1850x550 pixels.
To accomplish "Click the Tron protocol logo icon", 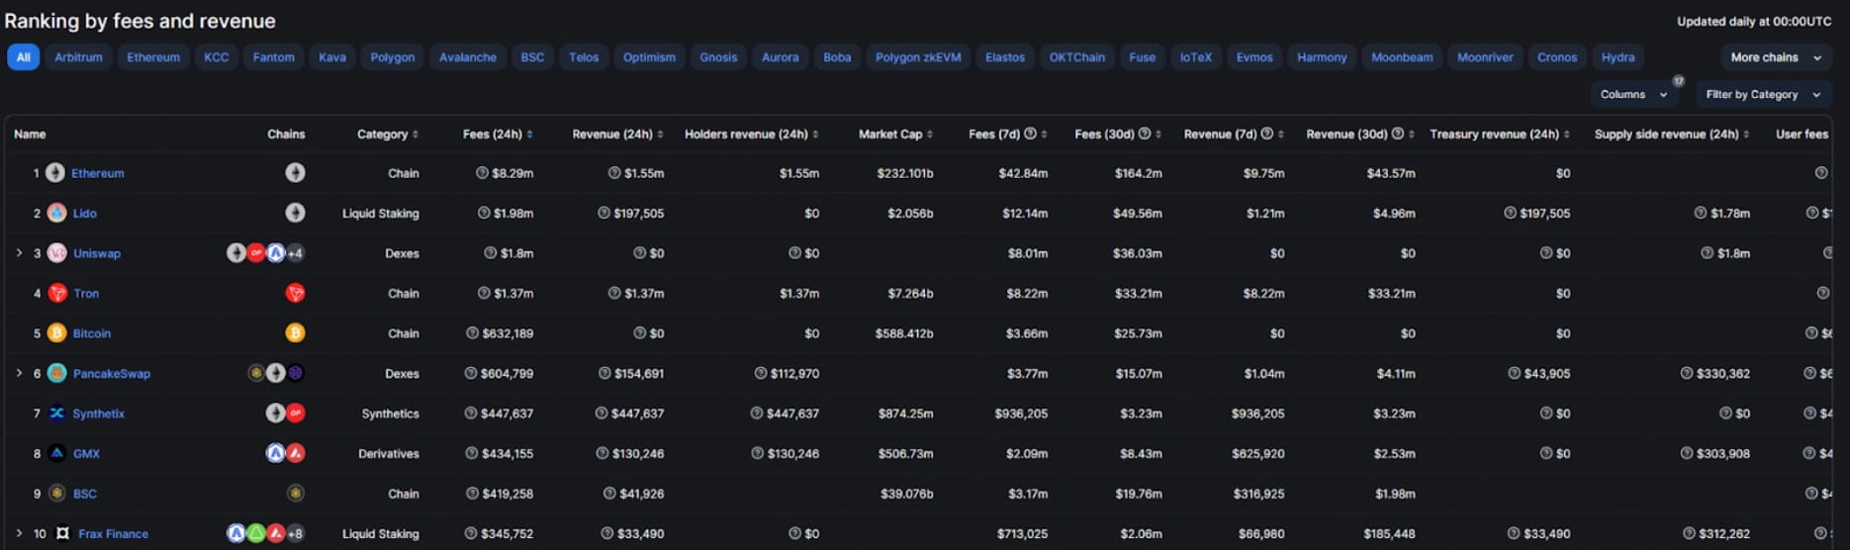I will [57, 293].
